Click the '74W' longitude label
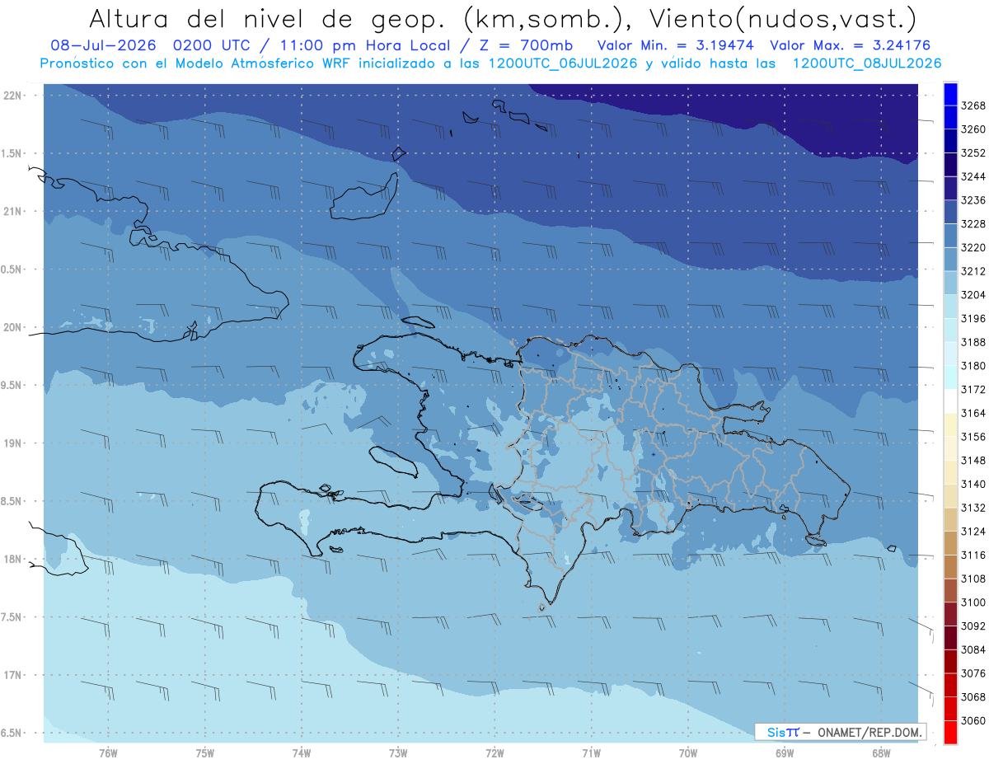The width and height of the screenshot is (989, 764). (x=301, y=752)
